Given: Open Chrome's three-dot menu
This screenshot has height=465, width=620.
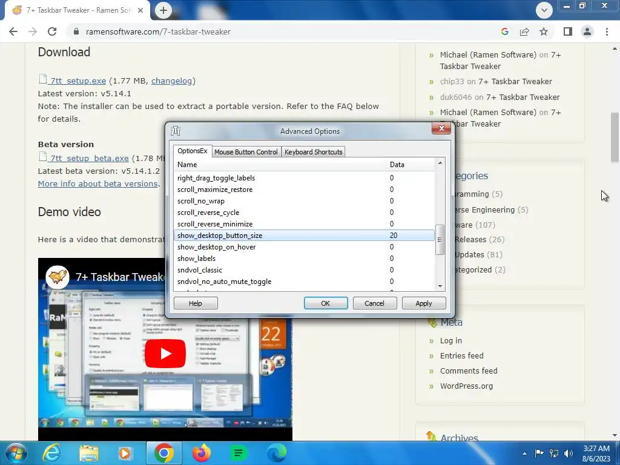Looking at the screenshot, I should click(607, 31).
